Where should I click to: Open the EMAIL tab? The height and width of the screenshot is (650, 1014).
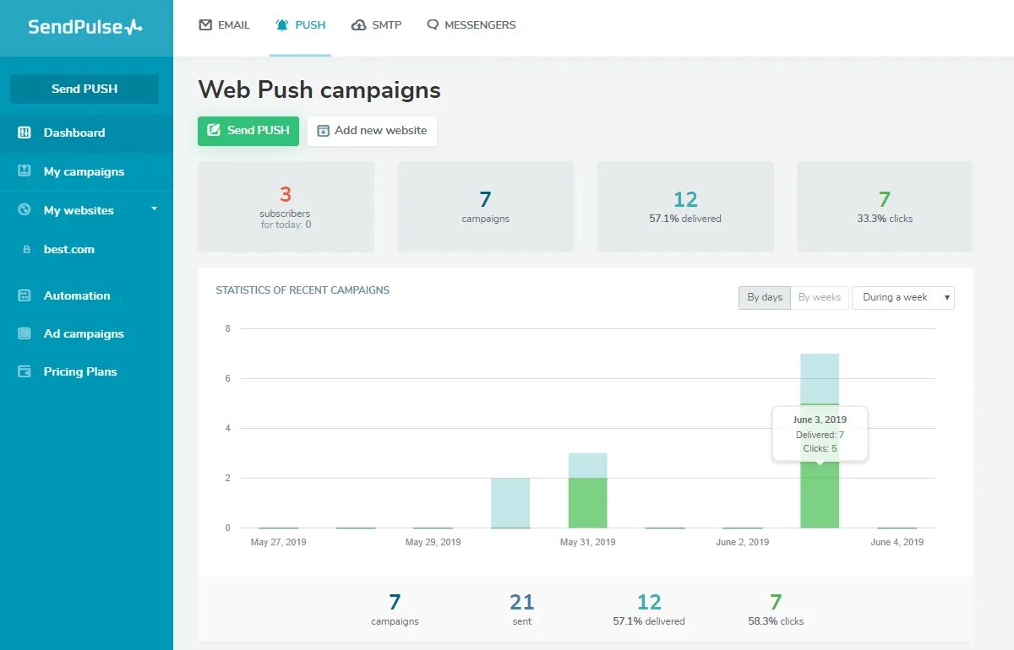click(x=225, y=24)
